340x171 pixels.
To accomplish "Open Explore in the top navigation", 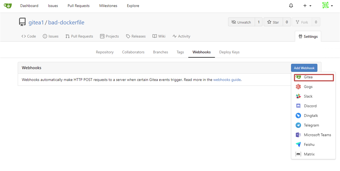I will coord(133,6).
